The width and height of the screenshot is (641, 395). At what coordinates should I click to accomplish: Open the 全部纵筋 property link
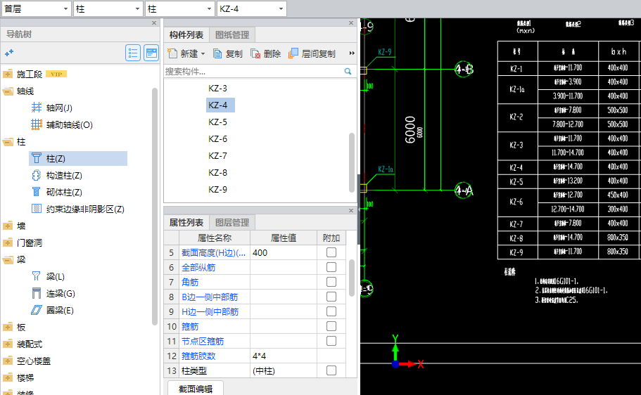pos(198,268)
